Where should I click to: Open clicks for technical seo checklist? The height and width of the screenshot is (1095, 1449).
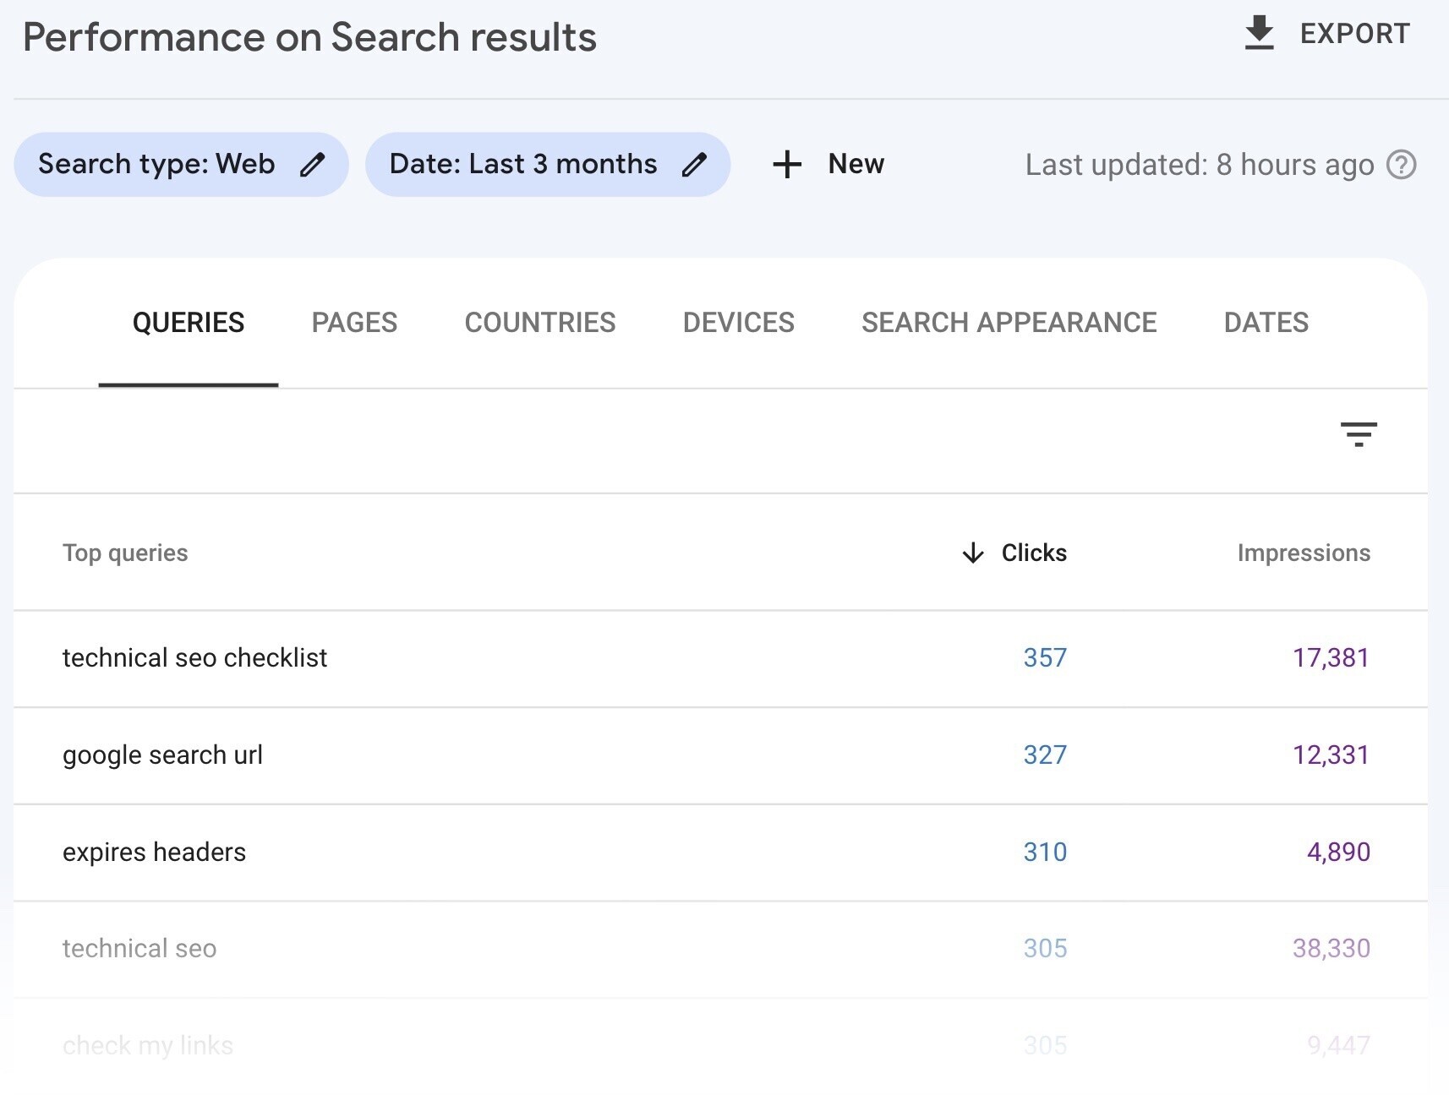[x=1045, y=658]
